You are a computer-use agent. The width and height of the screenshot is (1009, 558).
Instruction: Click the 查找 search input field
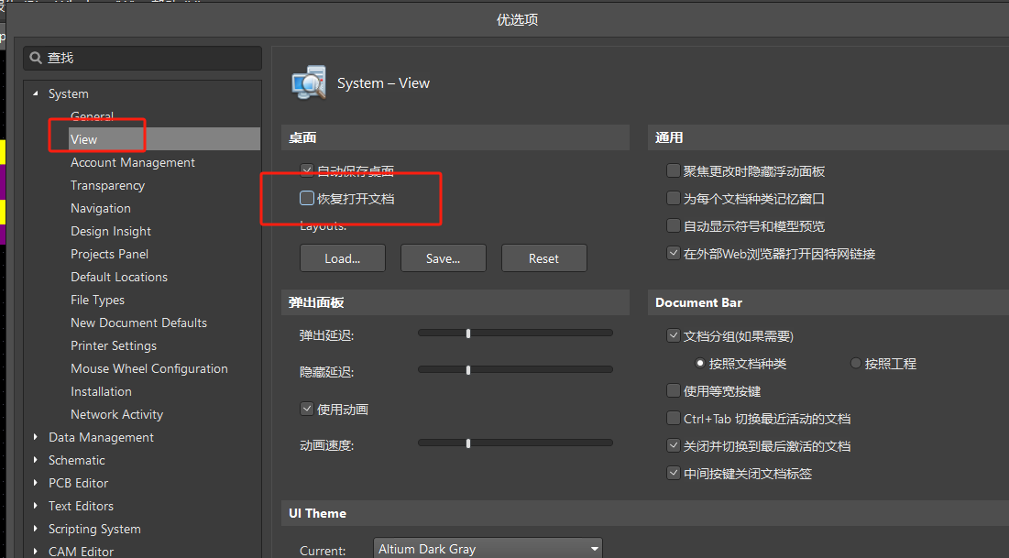(x=147, y=58)
